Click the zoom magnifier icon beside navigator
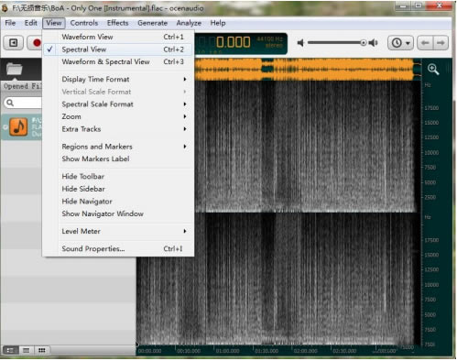The image size is (457, 361). tap(433, 69)
